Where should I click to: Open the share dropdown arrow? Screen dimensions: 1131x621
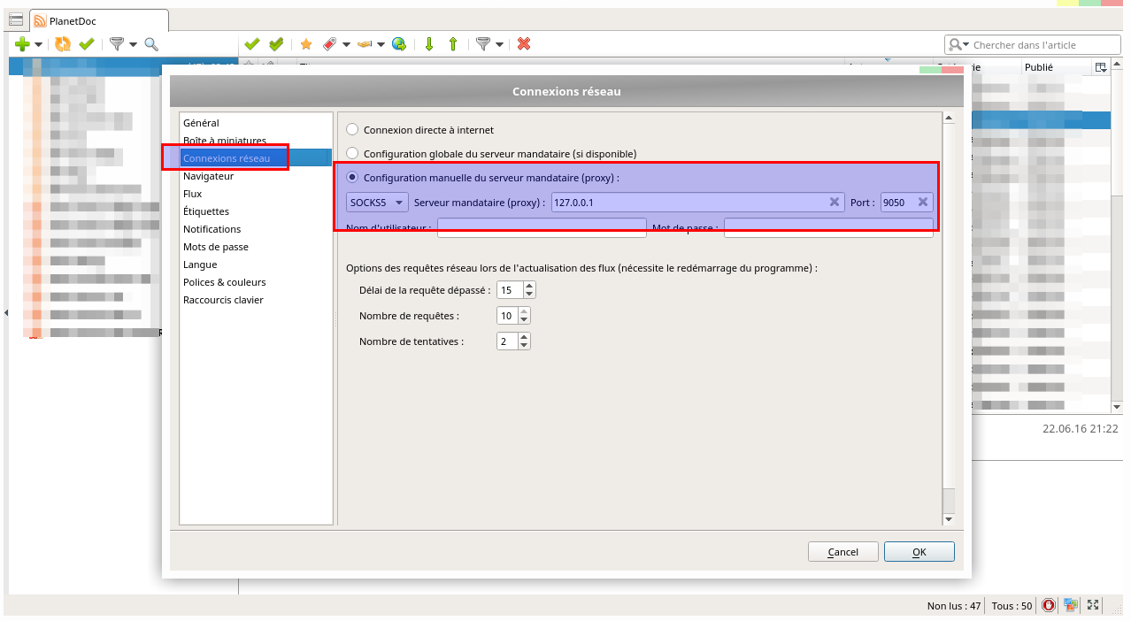click(x=381, y=44)
